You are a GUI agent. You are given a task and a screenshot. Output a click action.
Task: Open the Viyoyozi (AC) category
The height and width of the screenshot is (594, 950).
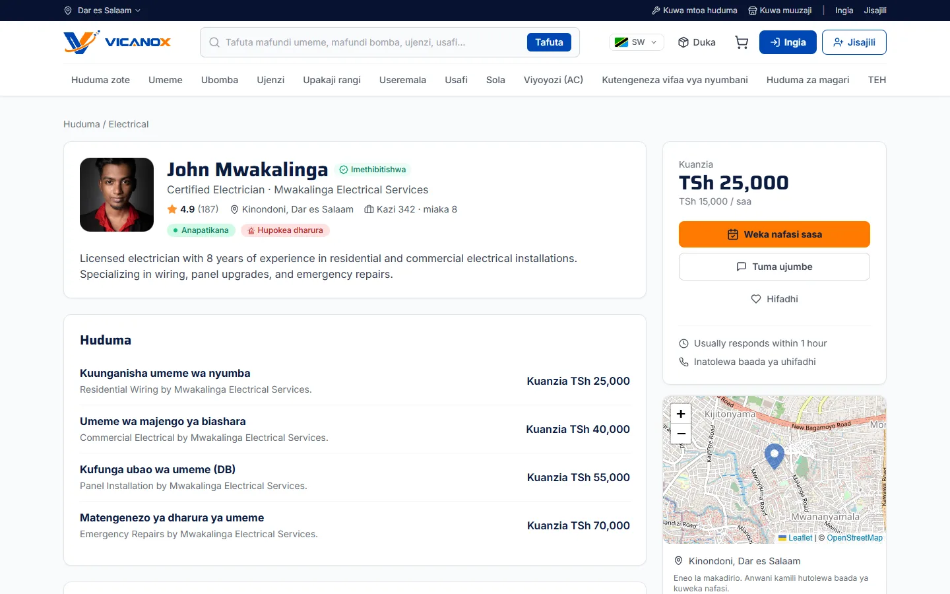click(554, 80)
